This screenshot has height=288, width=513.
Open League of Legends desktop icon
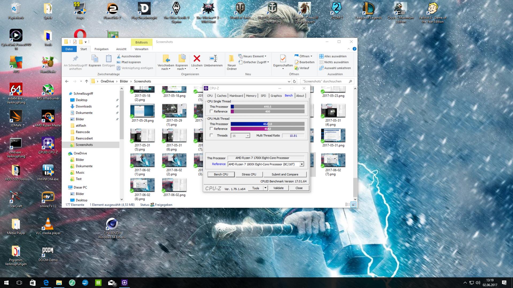[368, 11]
